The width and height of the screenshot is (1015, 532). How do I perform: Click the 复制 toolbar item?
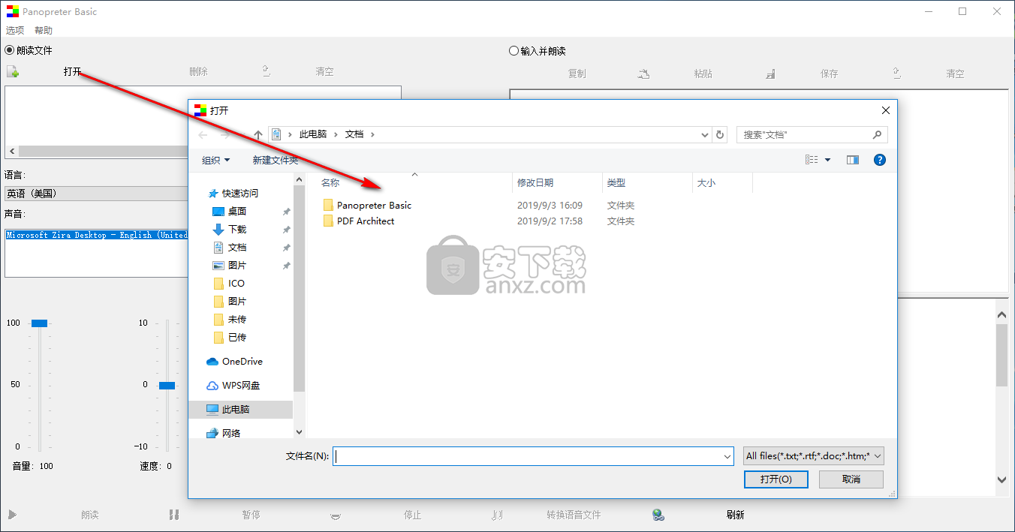577,74
